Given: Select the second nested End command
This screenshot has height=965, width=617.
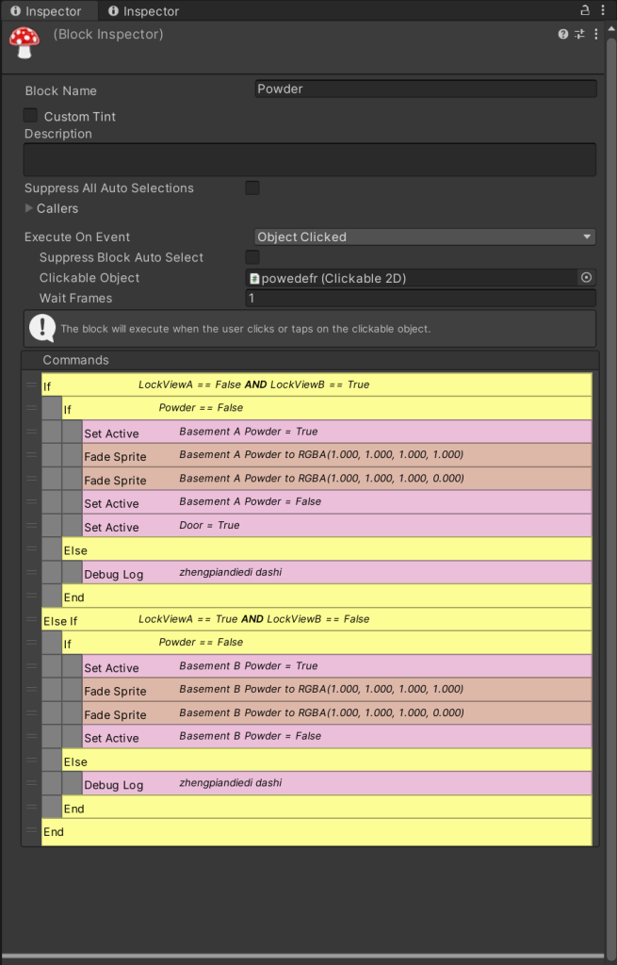Looking at the screenshot, I should tap(327, 807).
